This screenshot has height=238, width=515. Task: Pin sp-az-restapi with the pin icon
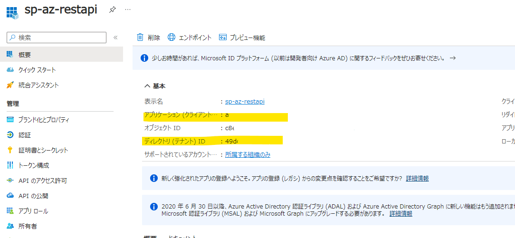[x=112, y=10]
